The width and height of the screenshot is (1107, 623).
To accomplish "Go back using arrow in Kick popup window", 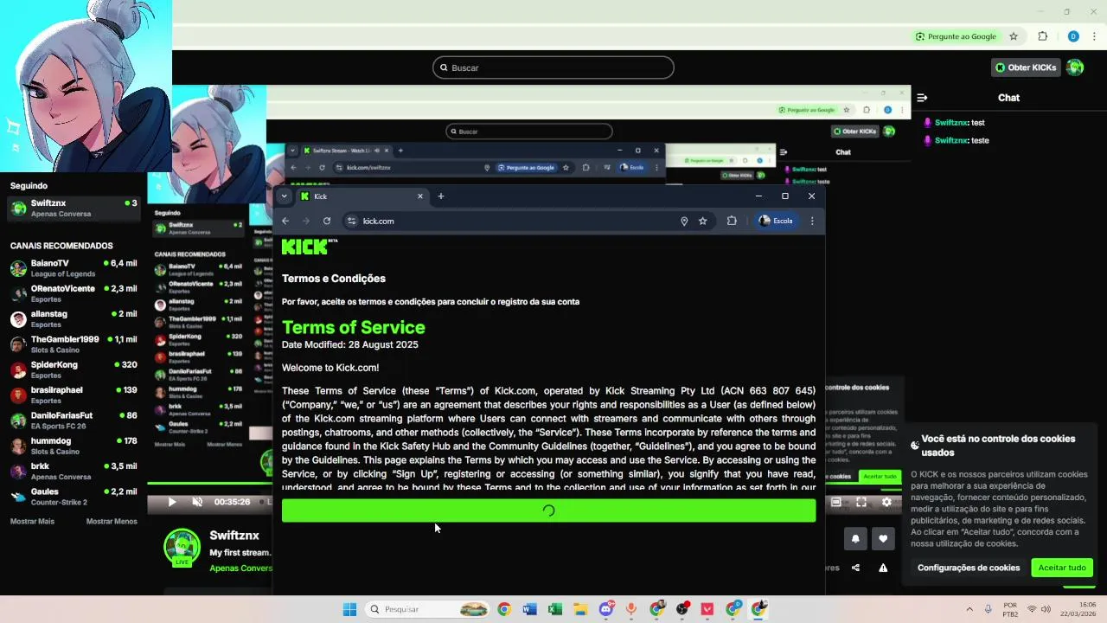I will click(285, 221).
